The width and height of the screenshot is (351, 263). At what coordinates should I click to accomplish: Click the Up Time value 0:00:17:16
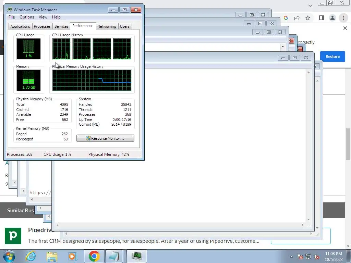point(122,120)
